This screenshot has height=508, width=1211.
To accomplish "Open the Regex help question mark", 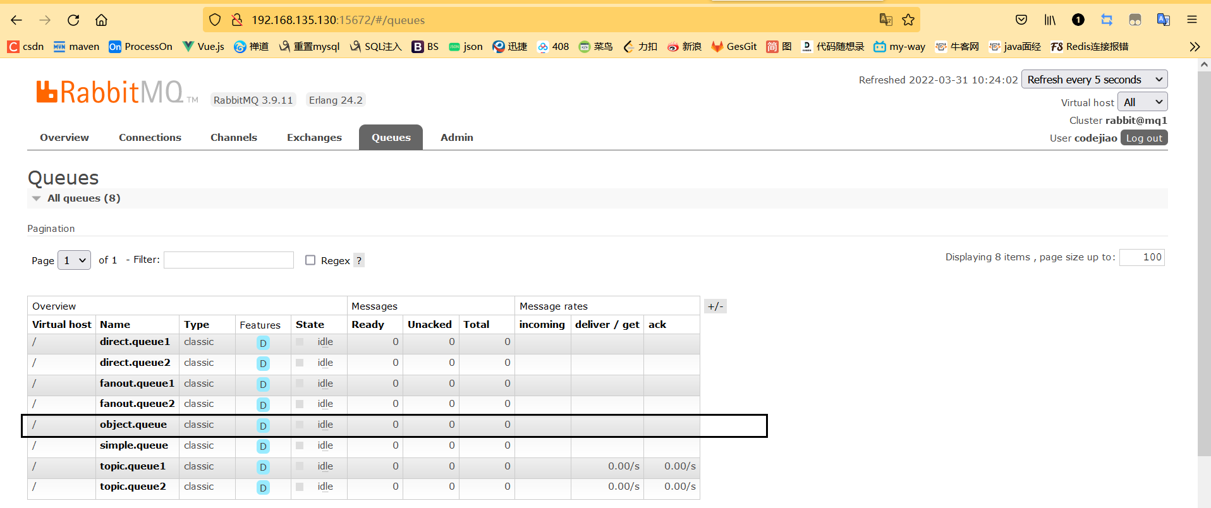I will pyautogui.click(x=358, y=260).
